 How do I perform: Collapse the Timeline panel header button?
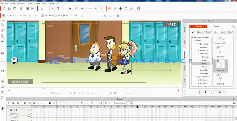click(234, 99)
